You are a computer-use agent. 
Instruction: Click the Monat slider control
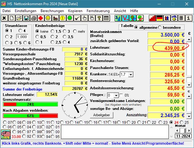point(182,130)
